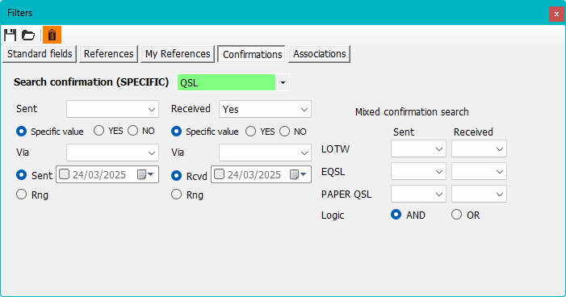Choose YES radio under Received
This screenshot has width=566, height=297.
click(x=250, y=132)
